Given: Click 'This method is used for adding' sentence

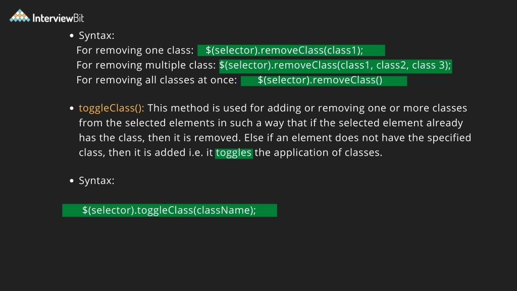Looking at the screenshot, I should [307, 108].
